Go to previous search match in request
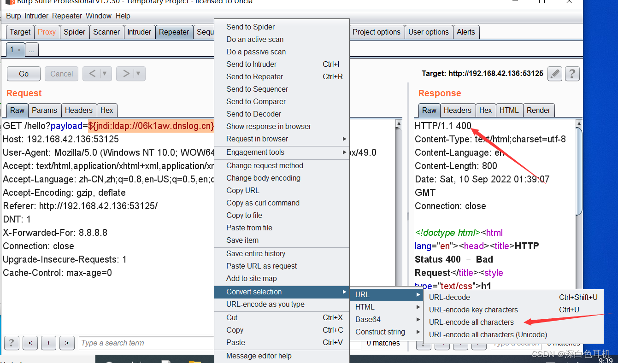This screenshot has width=618, height=363. [x=30, y=343]
